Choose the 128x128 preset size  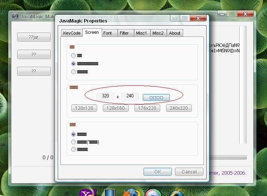(x=84, y=108)
